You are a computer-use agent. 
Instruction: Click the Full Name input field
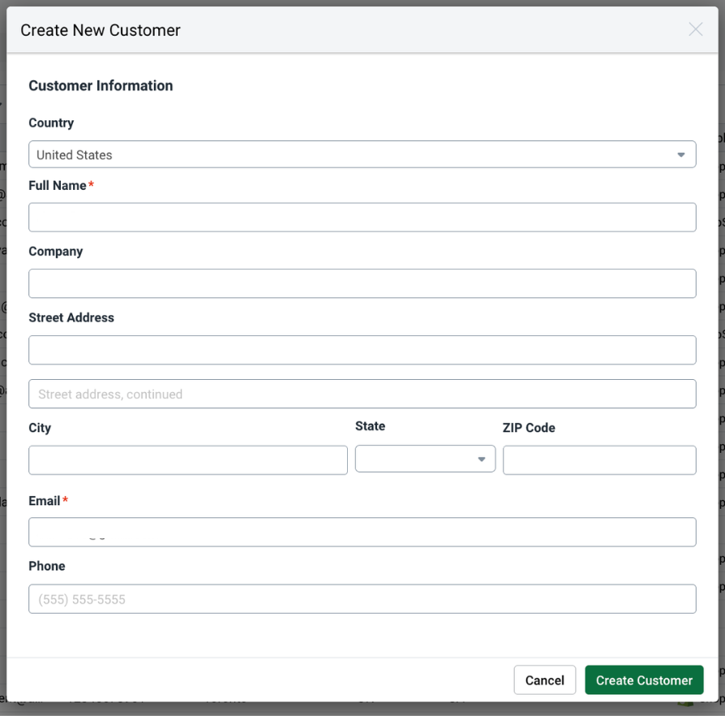(362, 217)
